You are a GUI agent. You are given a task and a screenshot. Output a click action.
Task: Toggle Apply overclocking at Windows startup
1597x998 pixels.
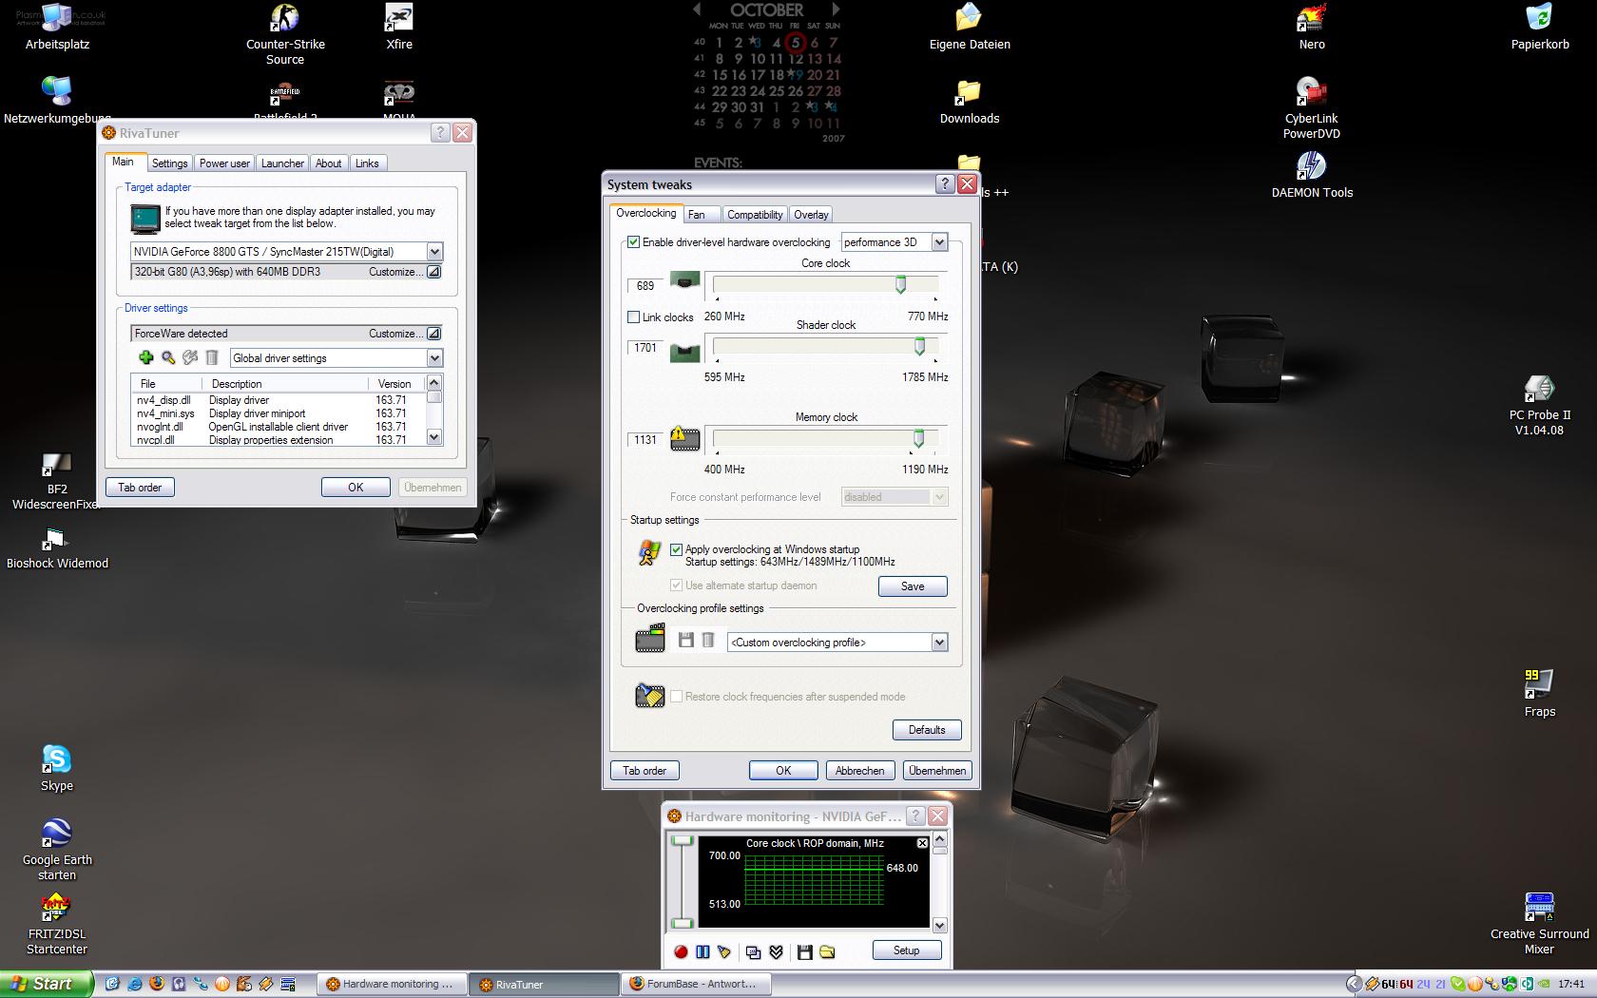coord(676,549)
